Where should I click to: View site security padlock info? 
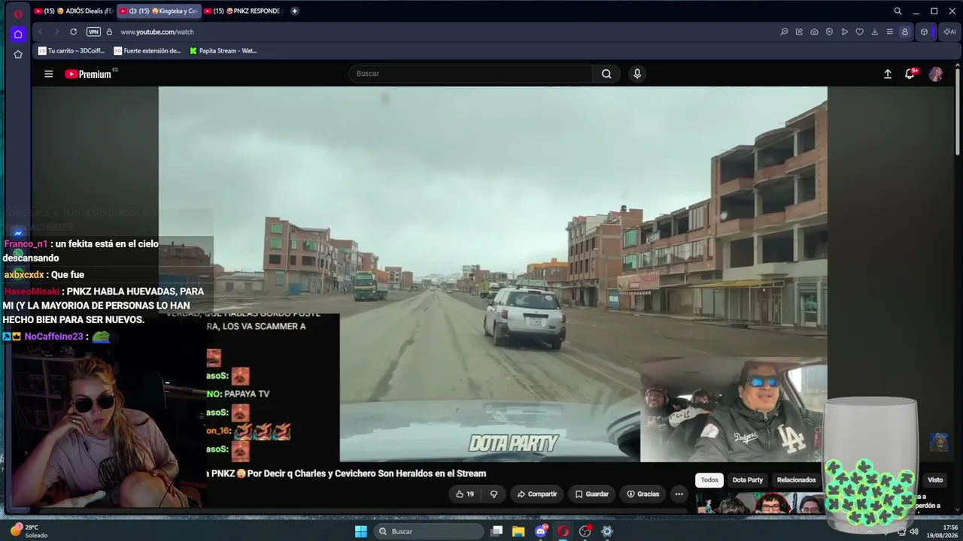[109, 32]
